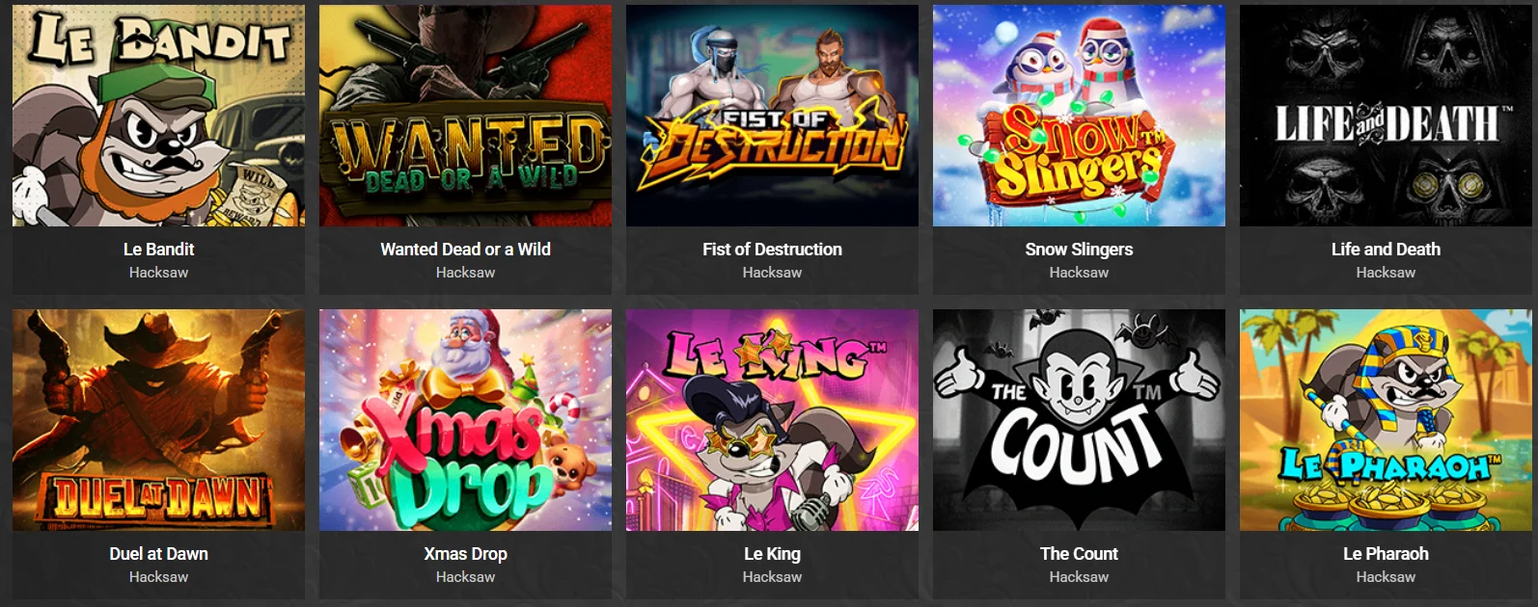Launch the Xmas Drop Santa thumbnail
1538x607 pixels.
465,420
